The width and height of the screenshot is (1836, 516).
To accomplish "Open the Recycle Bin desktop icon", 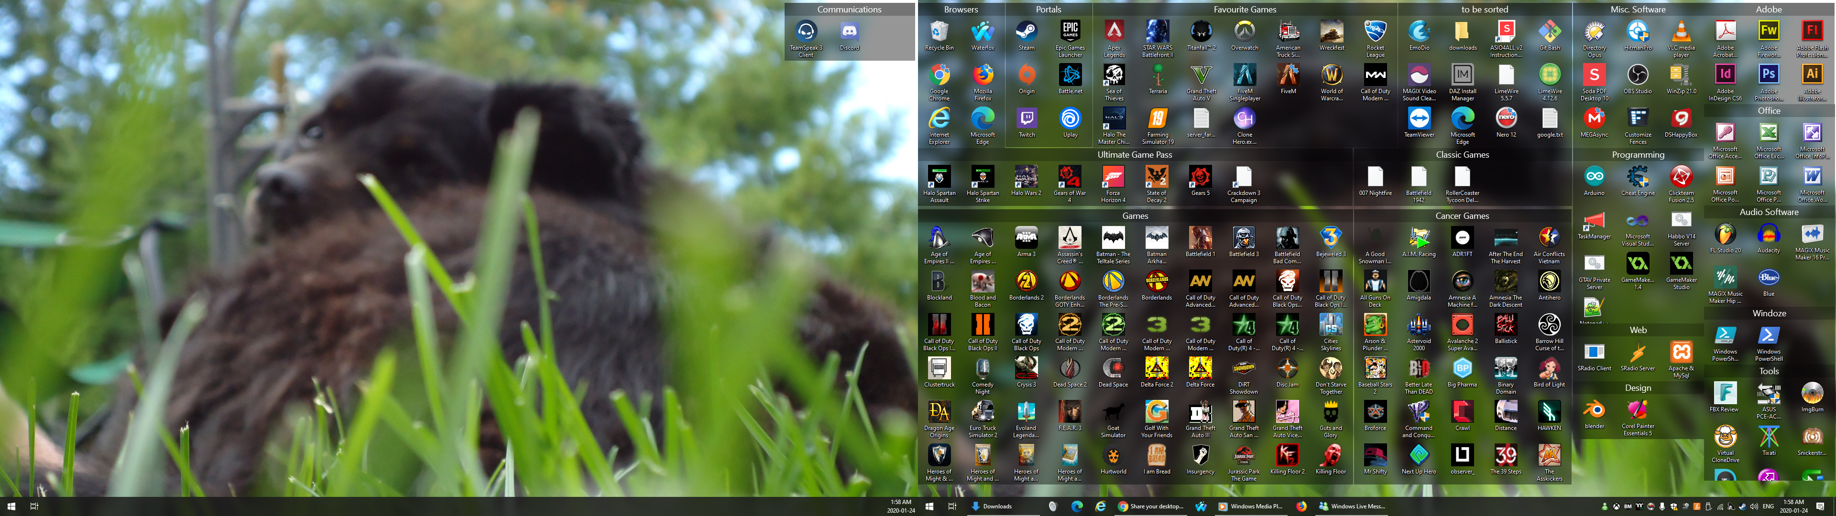I will 939,36.
